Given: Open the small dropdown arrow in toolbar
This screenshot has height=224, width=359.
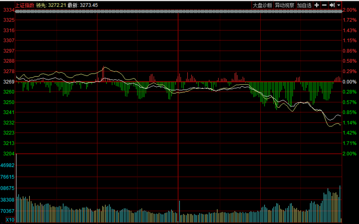Looking at the screenshot, I should (339, 5).
